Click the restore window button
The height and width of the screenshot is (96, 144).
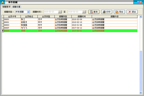(x=138, y=2)
